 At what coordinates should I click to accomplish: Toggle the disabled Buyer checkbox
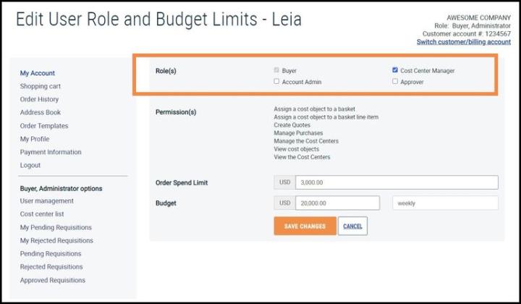coord(276,70)
